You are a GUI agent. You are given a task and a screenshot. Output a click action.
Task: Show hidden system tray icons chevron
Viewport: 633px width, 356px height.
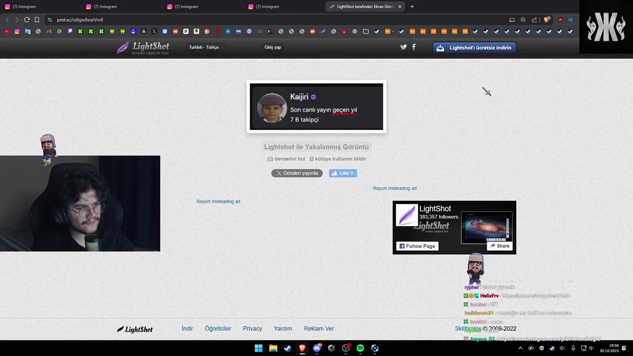(520, 348)
